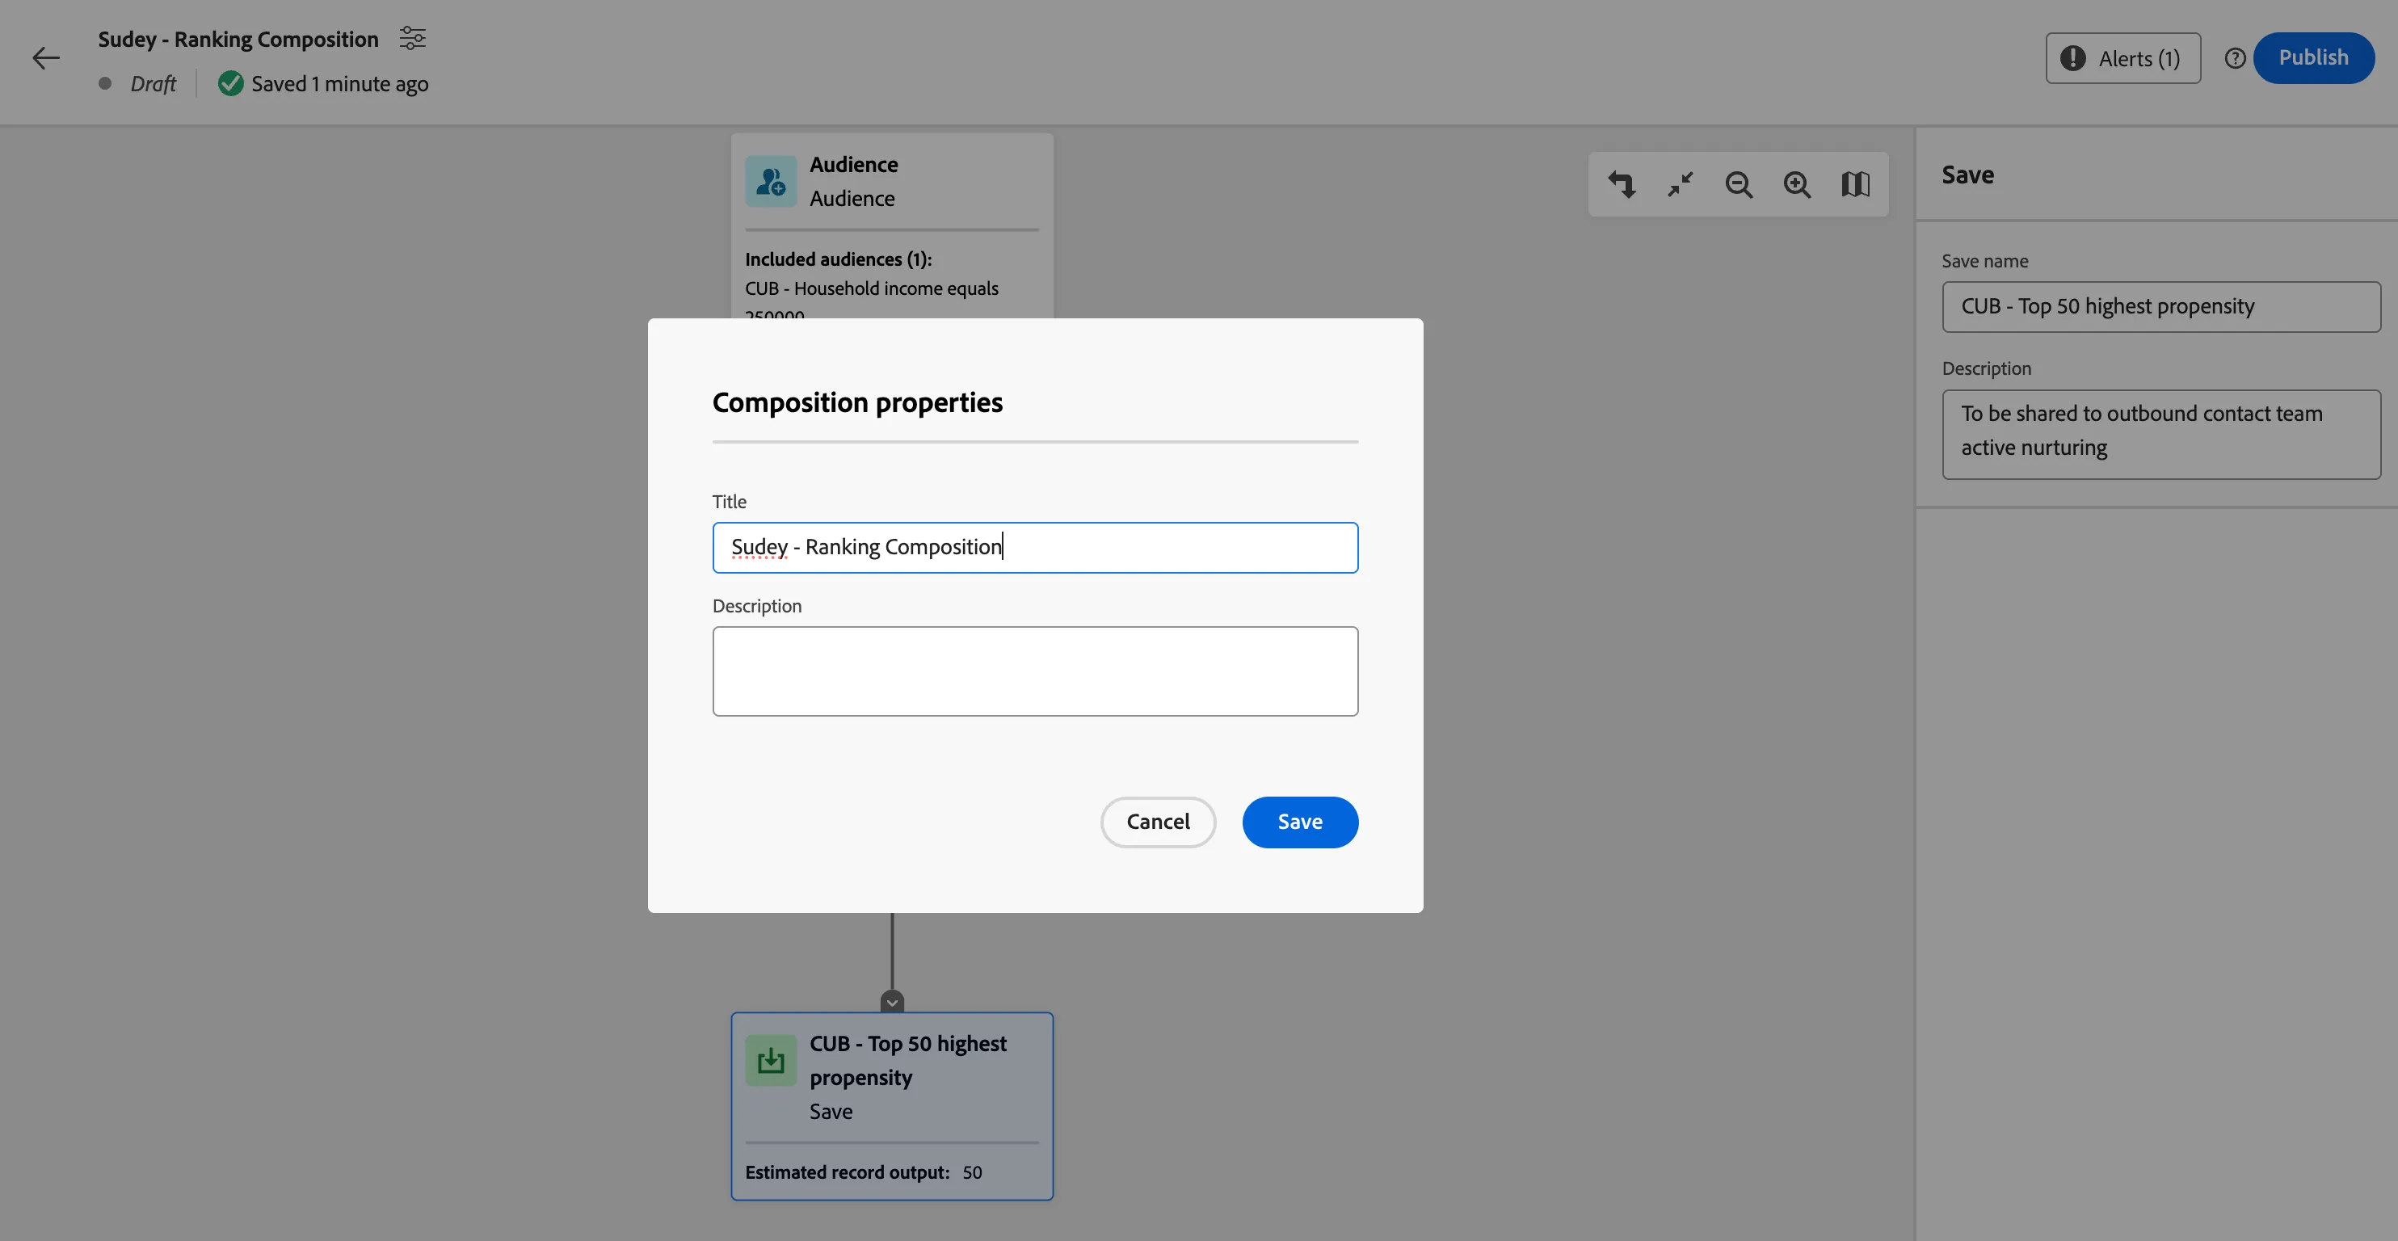Save the Composition properties dialog
The width and height of the screenshot is (2398, 1241).
tap(1299, 822)
